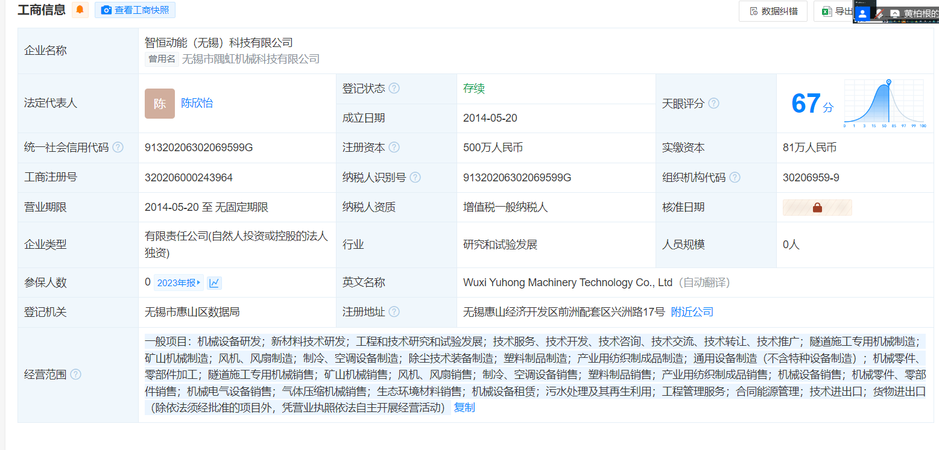This screenshot has height=450, width=939.
Task: Select organization code 30206959-9
Action: [x=811, y=178]
